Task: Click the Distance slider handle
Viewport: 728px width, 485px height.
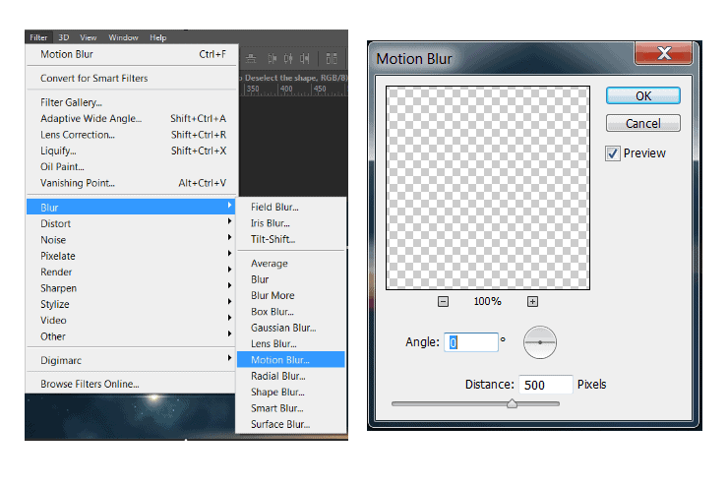Action: 513,403
